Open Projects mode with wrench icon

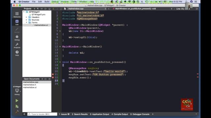coord(17,45)
